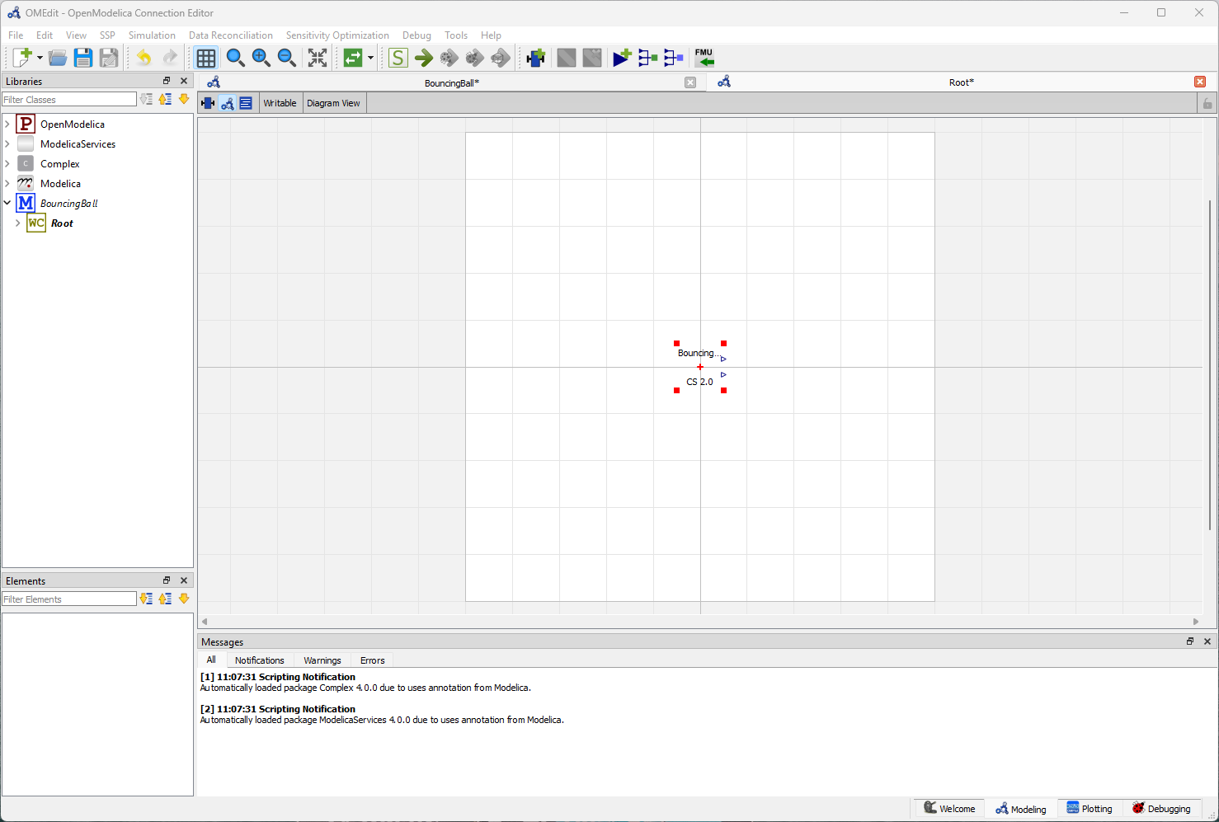Viewport: 1219px width, 822px height.
Task: Open the simulation setup dialog icon
Action: pos(398,58)
